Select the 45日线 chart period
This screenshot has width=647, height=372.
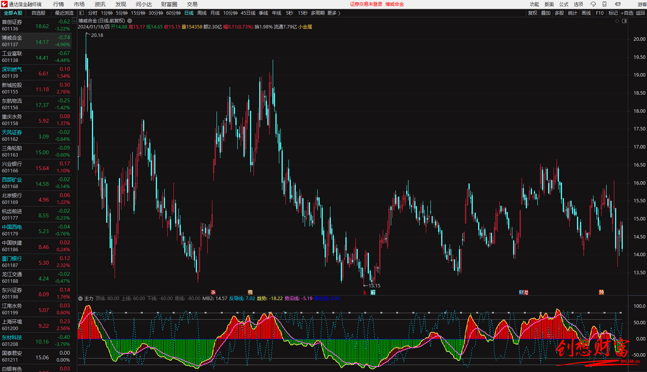tap(248, 13)
